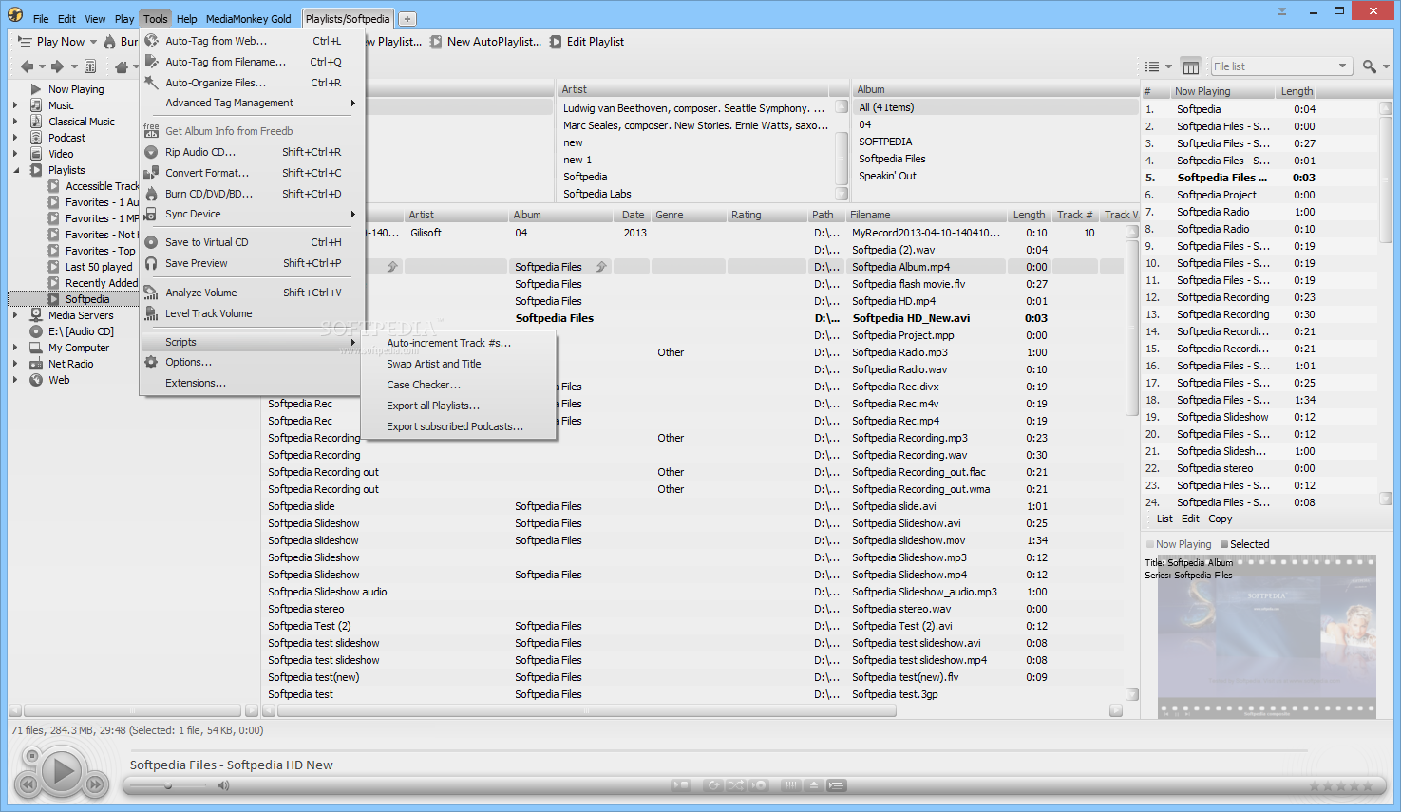Click the magnifier search icon
The image size is (1401, 812).
pos(1369,66)
